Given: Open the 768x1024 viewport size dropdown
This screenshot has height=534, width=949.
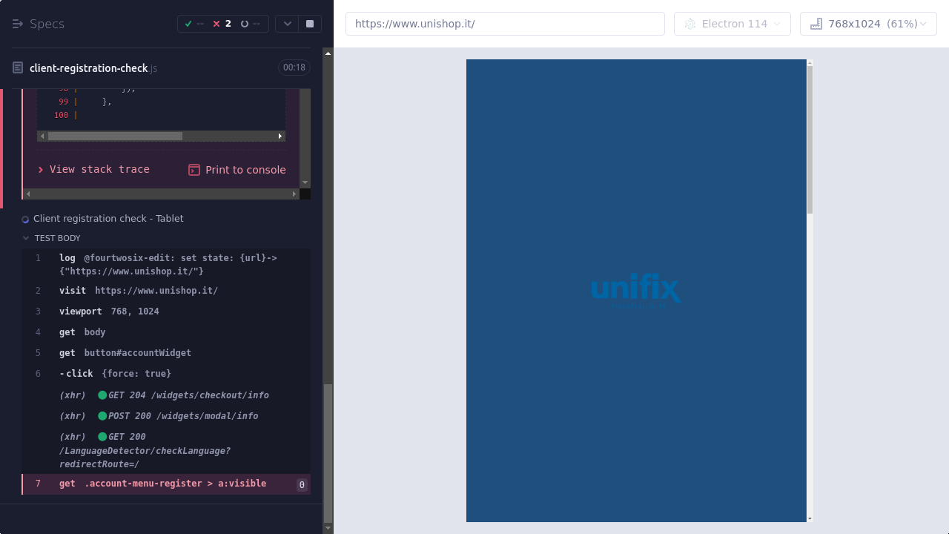Looking at the screenshot, I should coord(868,24).
